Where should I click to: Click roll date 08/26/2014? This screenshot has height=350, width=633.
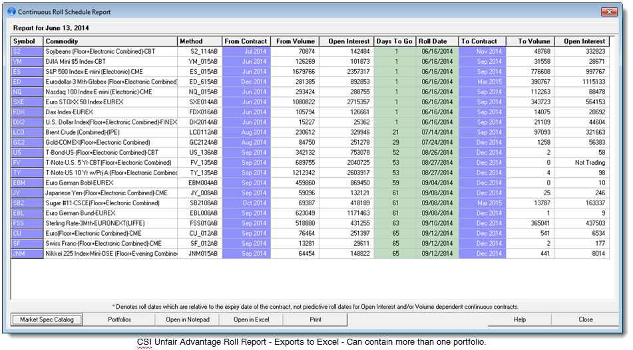coord(437,153)
